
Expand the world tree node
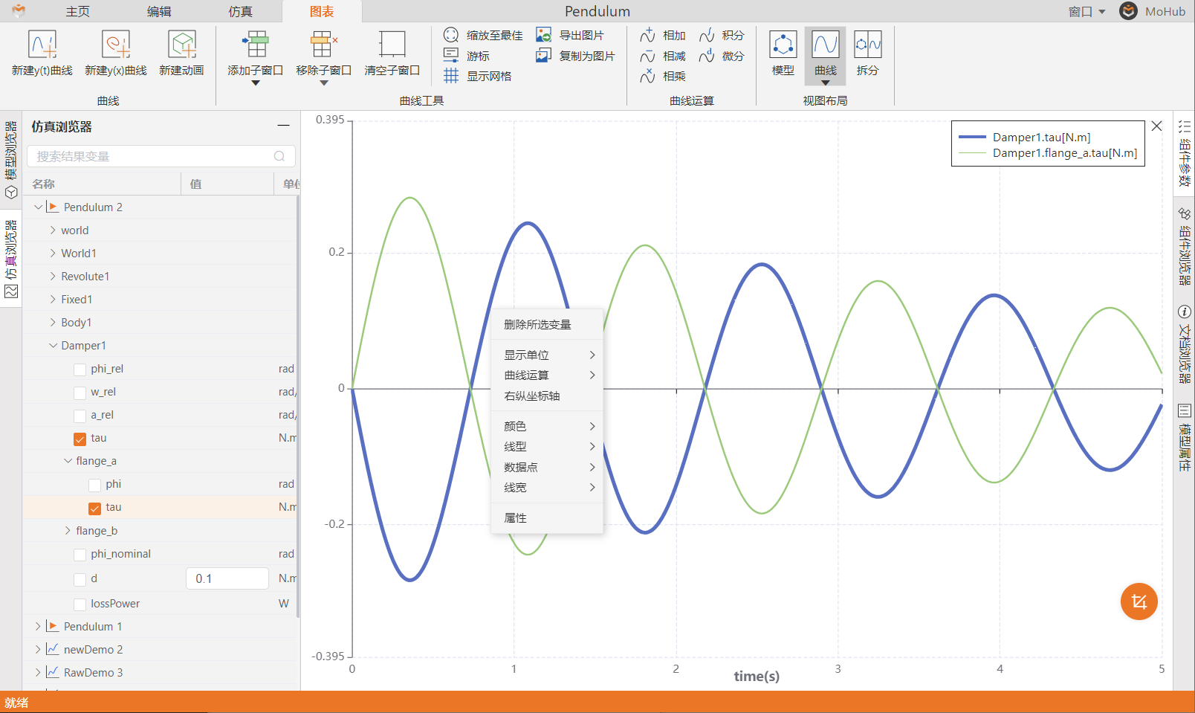[x=53, y=230]
